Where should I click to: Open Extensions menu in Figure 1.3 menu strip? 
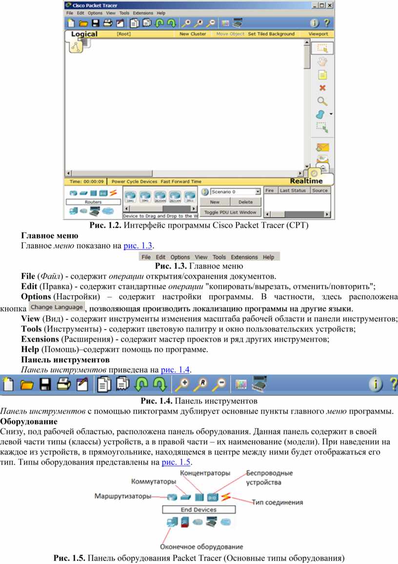244,257
